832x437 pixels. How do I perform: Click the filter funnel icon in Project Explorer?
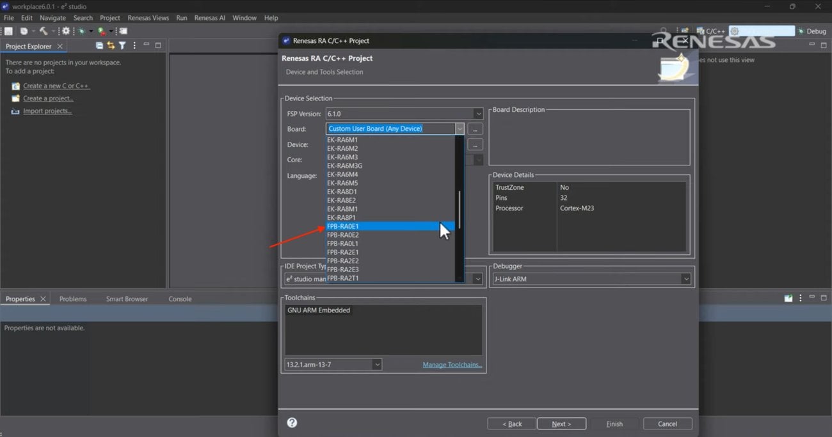[x=122, y=45]
